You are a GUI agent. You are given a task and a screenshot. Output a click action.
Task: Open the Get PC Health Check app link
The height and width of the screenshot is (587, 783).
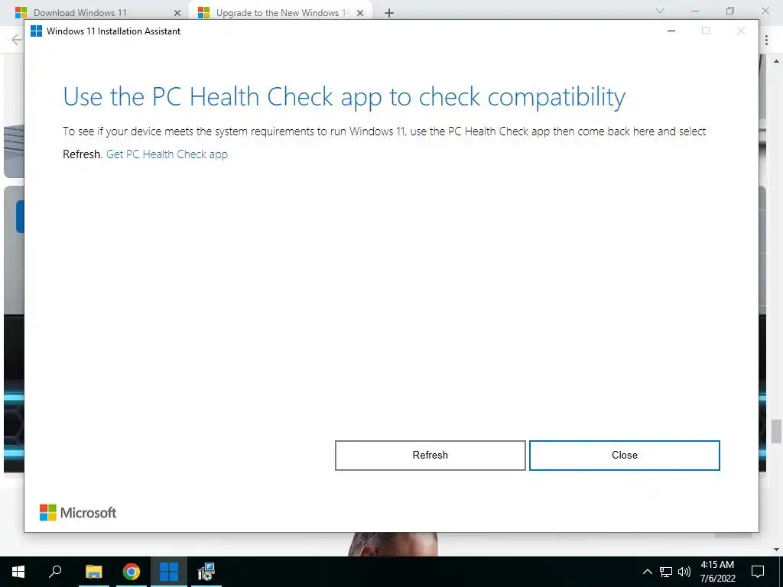[x=167, y=154]
